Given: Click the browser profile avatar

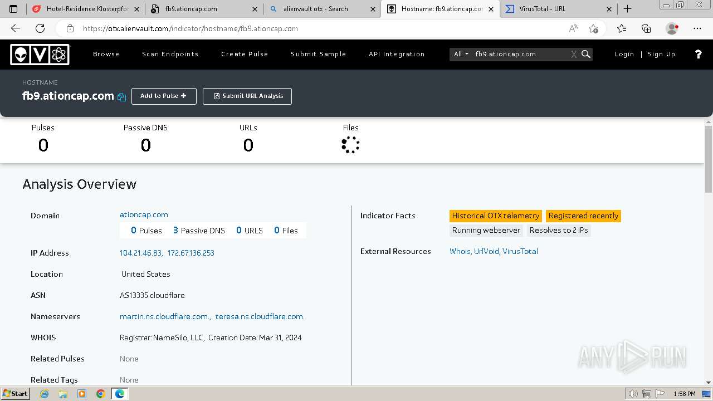Looking at the screenshot, I should point(672,28).
